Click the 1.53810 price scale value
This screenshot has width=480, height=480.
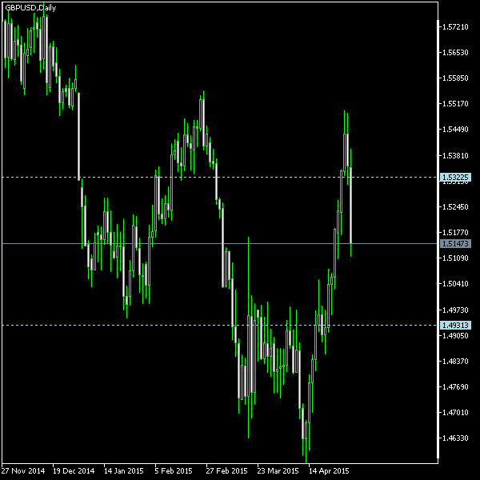[x=455, y=155]
